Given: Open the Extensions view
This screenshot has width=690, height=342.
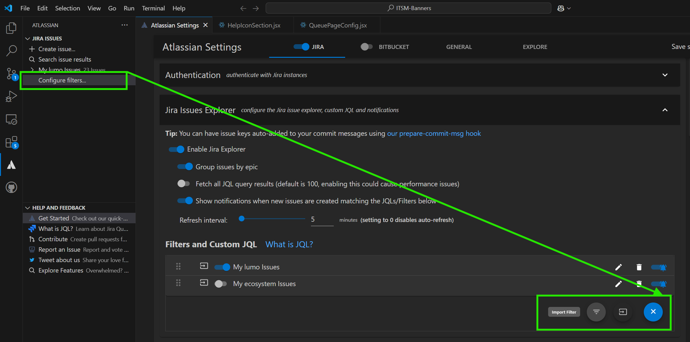Looking at the screenshot, I should click(11, 142).
